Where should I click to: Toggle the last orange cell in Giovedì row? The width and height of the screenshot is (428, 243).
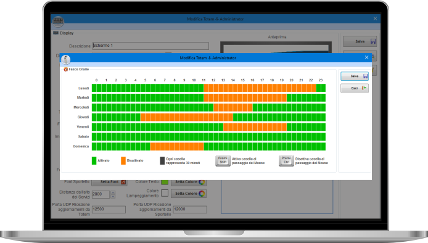(231, 117)
